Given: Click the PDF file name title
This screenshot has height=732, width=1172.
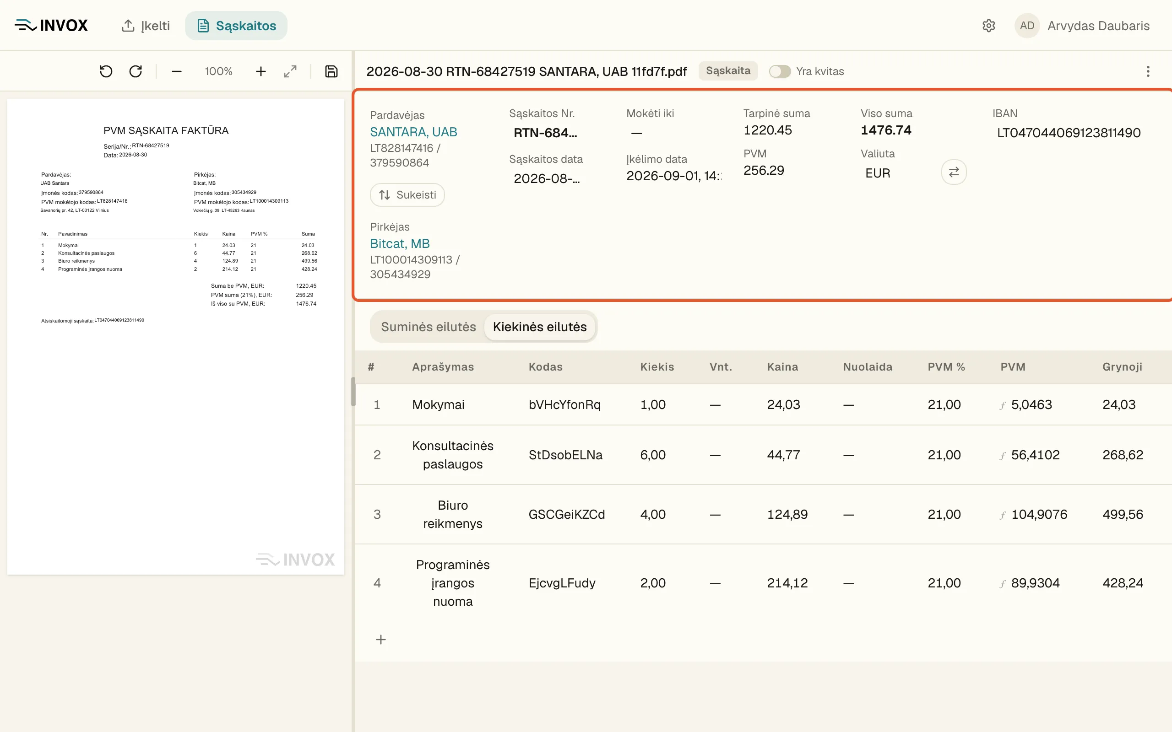Looking at the screenshot, I should coord(526,72).
